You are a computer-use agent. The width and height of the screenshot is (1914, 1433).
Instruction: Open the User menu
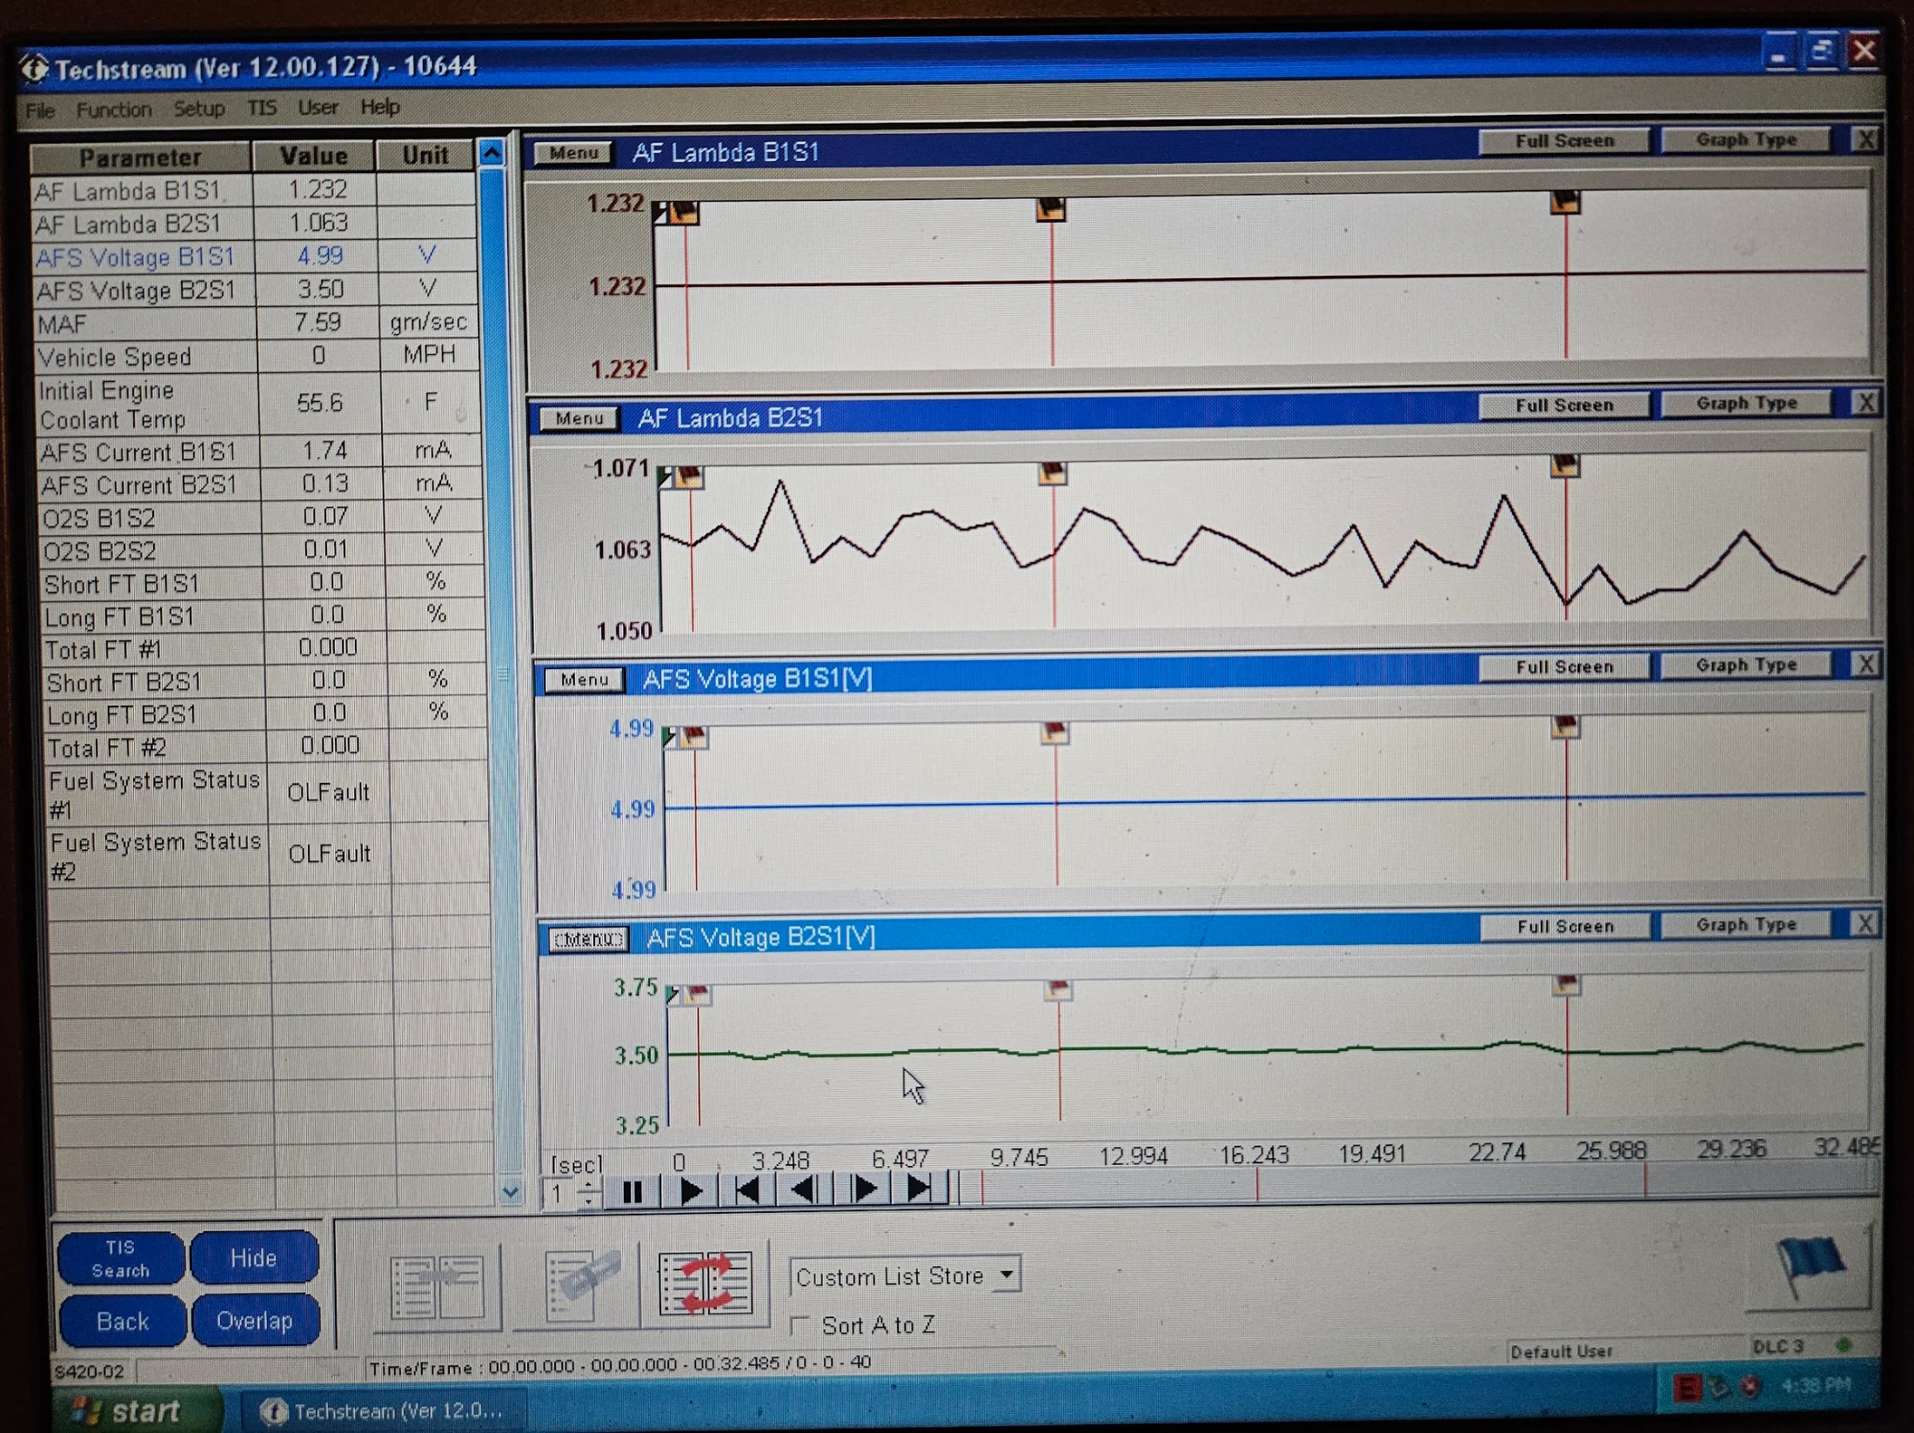(x=318, y=108)
